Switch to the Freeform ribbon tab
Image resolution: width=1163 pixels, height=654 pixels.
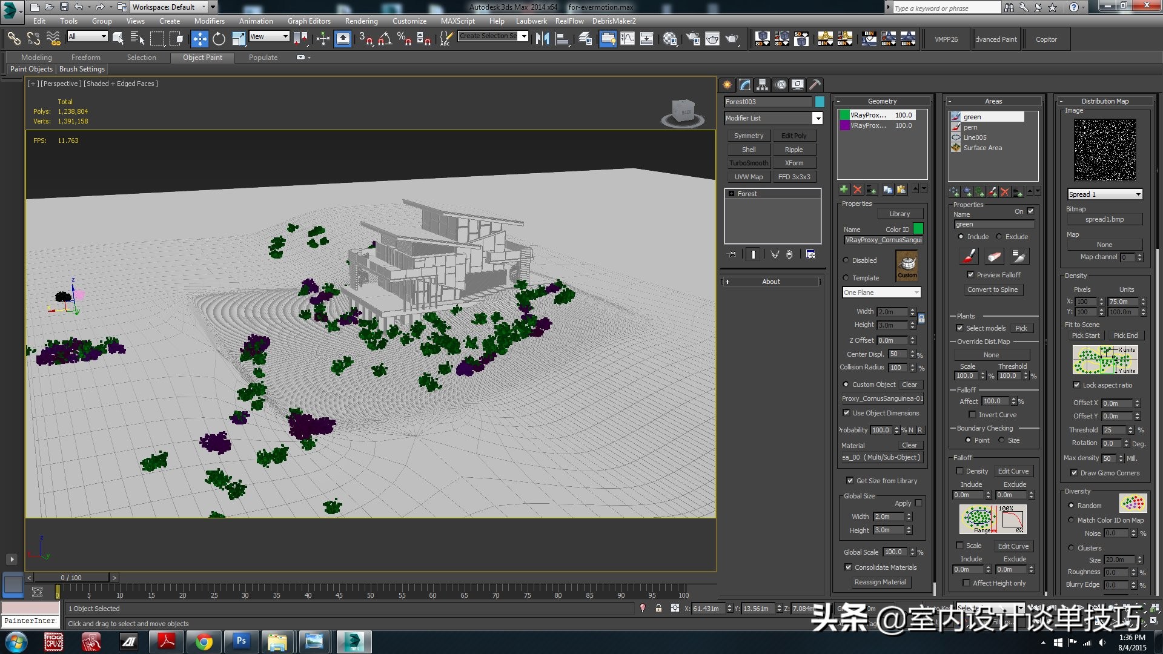point(85,58)
